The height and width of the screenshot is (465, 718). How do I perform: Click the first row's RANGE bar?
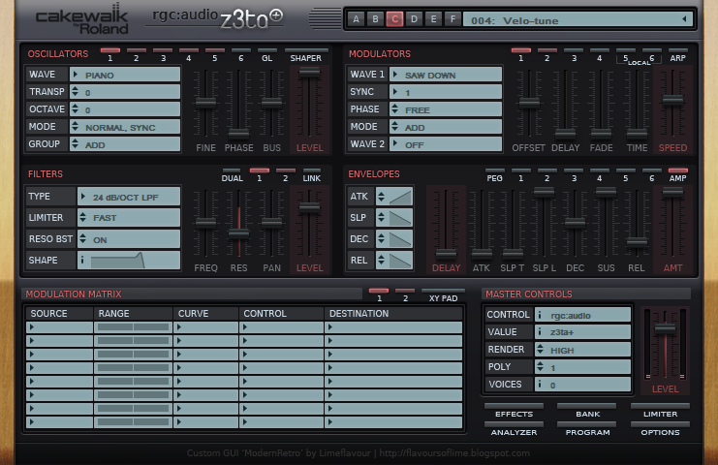click(x=133, y=327)
